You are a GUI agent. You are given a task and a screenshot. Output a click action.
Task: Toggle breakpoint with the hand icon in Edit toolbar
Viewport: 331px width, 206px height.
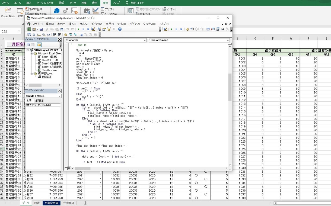pos(65,34)
